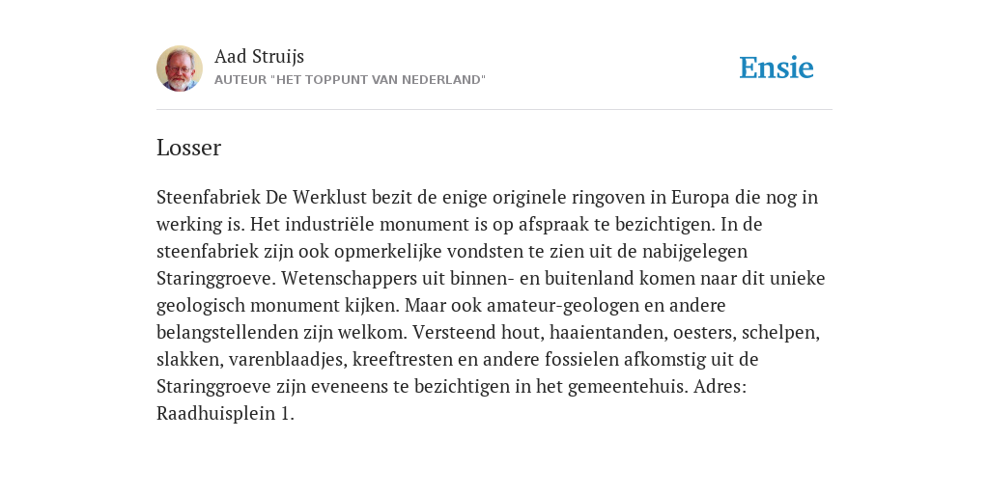Viewport: 989px width, 494px height.
Task: Click Aad Struijs' profile photo avatar
Action: tap(180, 69)
